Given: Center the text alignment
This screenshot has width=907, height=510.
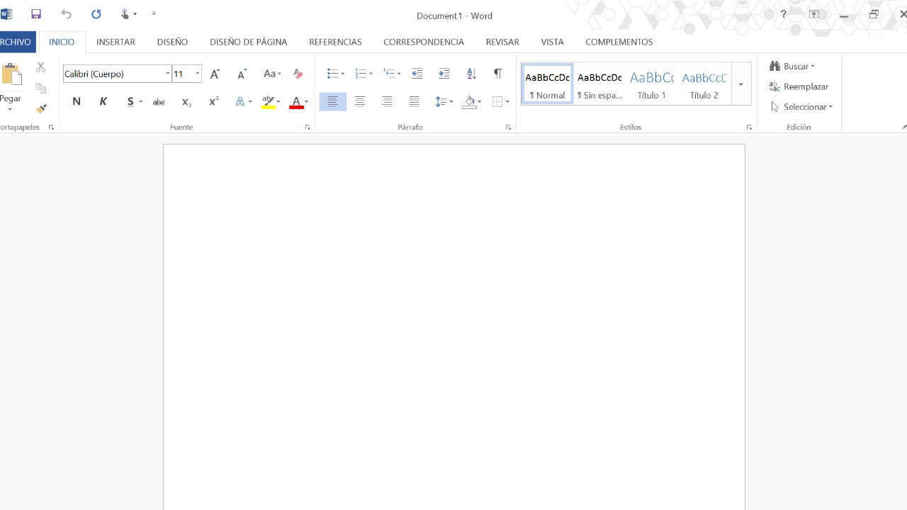Looking at the screenshot, I should pyautogui.click(x=360, y=101).
